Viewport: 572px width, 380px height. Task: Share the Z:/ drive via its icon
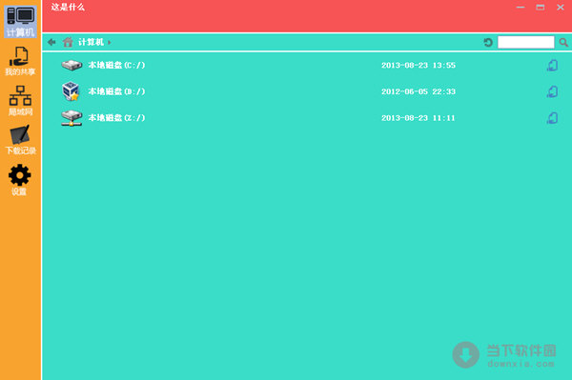click(552, 118)
